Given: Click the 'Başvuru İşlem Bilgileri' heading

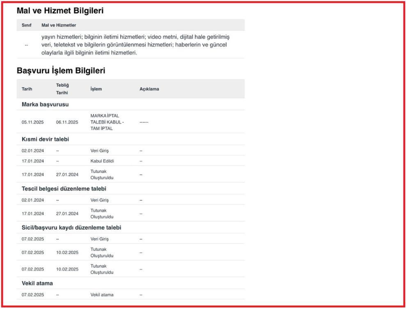Looking at the screenshot, I should click(x=61, y=70).
